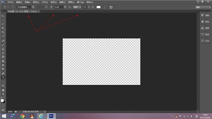The width and height of the screenshot is (212, 119).
Task: Toggle right text alignment
Action: tap(92, 7)
